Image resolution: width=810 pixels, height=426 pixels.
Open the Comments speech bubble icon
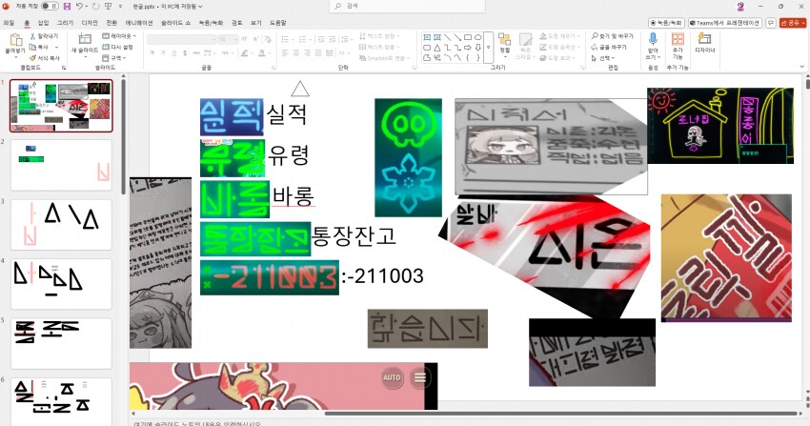(770, 23)
